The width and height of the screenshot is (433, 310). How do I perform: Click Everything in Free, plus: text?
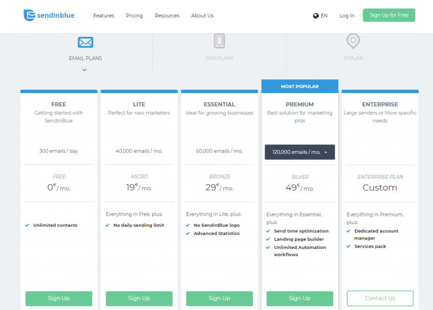pyautogui.click(x=134, y=214)
